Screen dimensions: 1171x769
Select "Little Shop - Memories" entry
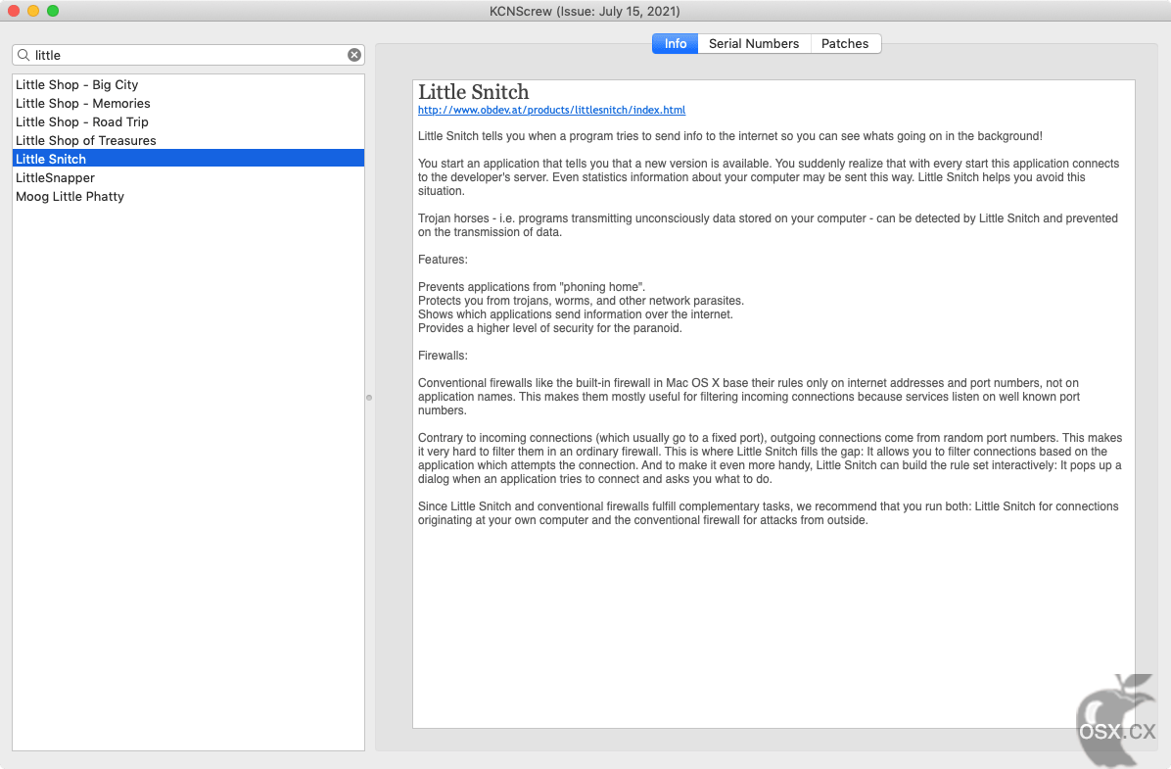[x=188, y=103]
